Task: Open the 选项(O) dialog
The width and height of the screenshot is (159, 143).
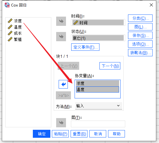Action: tap(140, 44)
